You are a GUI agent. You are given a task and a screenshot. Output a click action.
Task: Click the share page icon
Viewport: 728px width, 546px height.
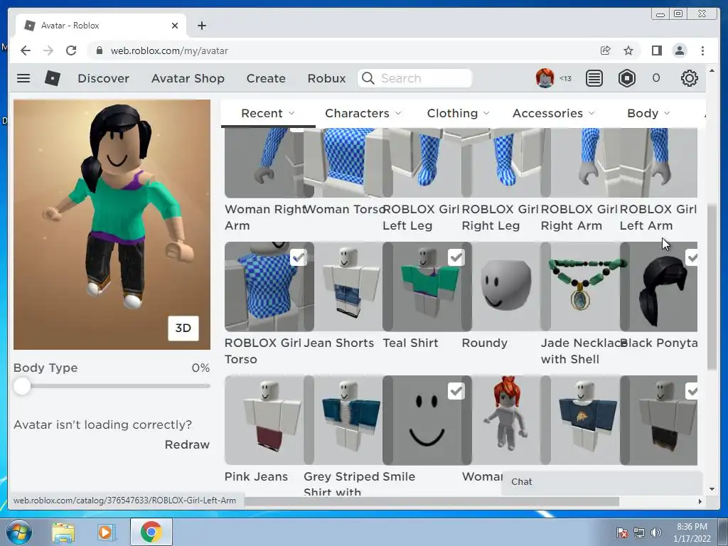tap(605, 50)
